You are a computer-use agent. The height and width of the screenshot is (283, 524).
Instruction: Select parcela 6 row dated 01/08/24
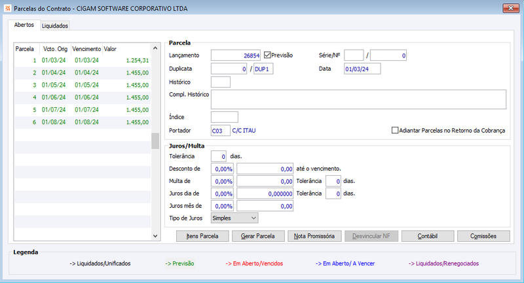click(x=83, y=122)
